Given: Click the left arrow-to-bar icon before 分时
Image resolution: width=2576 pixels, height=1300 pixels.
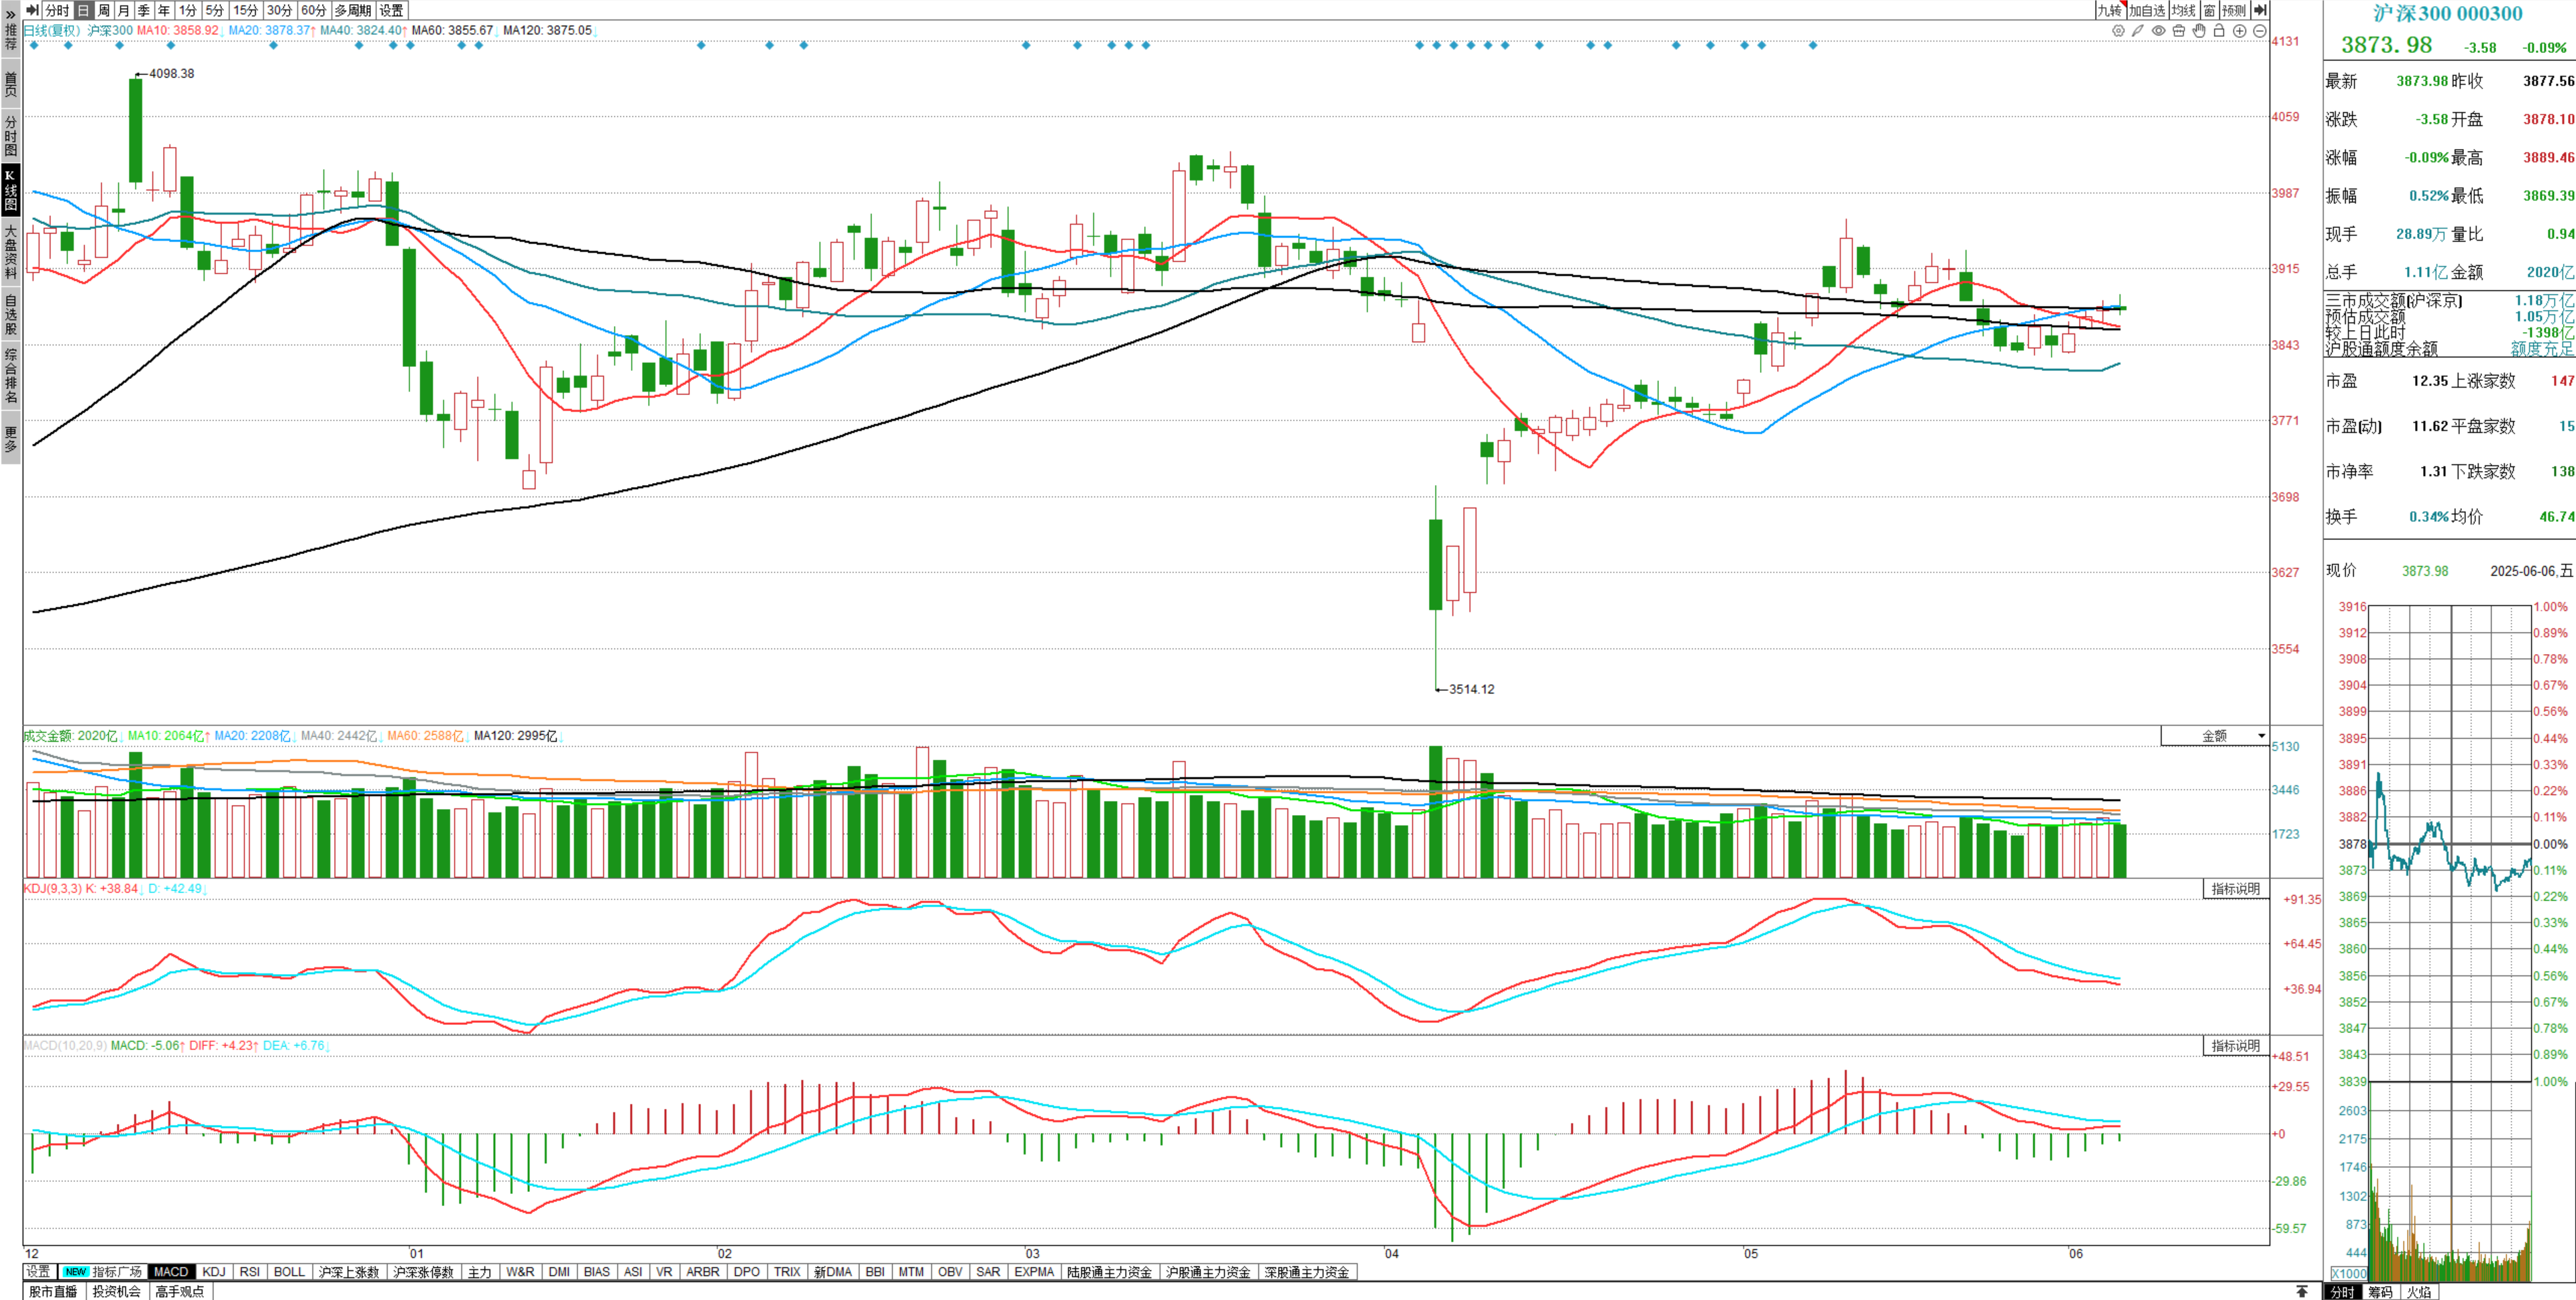Looking at the screenshot, I should (32, 10).
